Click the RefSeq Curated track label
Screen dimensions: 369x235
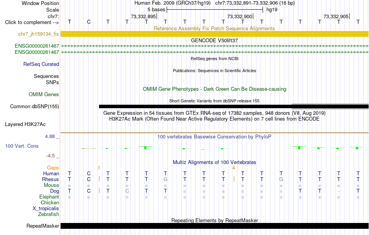pyautogui.click(x=41, y=64)
